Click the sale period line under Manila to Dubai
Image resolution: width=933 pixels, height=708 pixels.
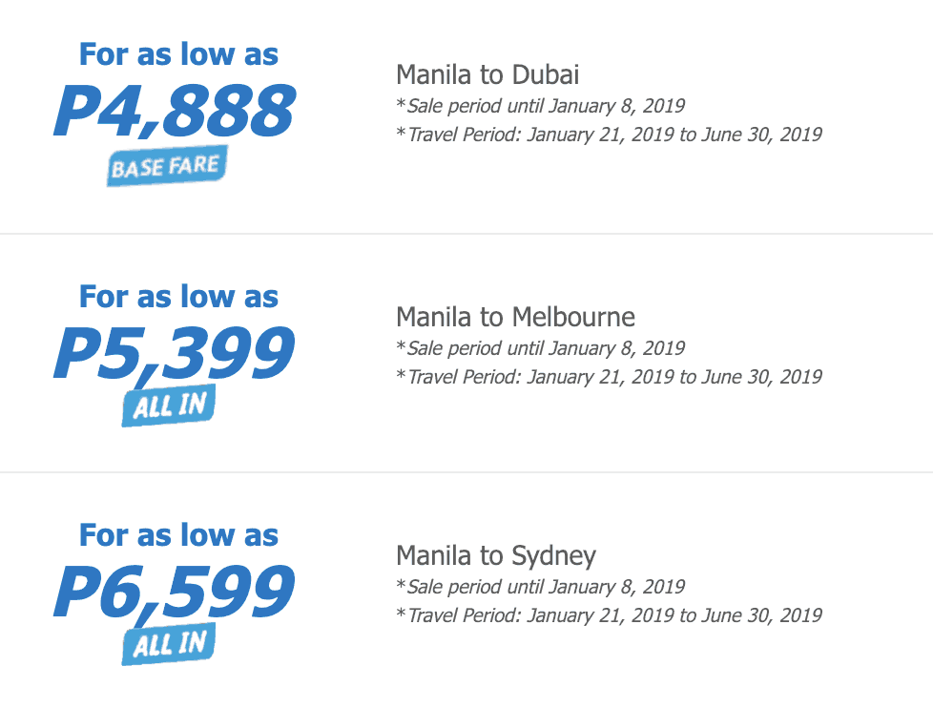[540, 106]
